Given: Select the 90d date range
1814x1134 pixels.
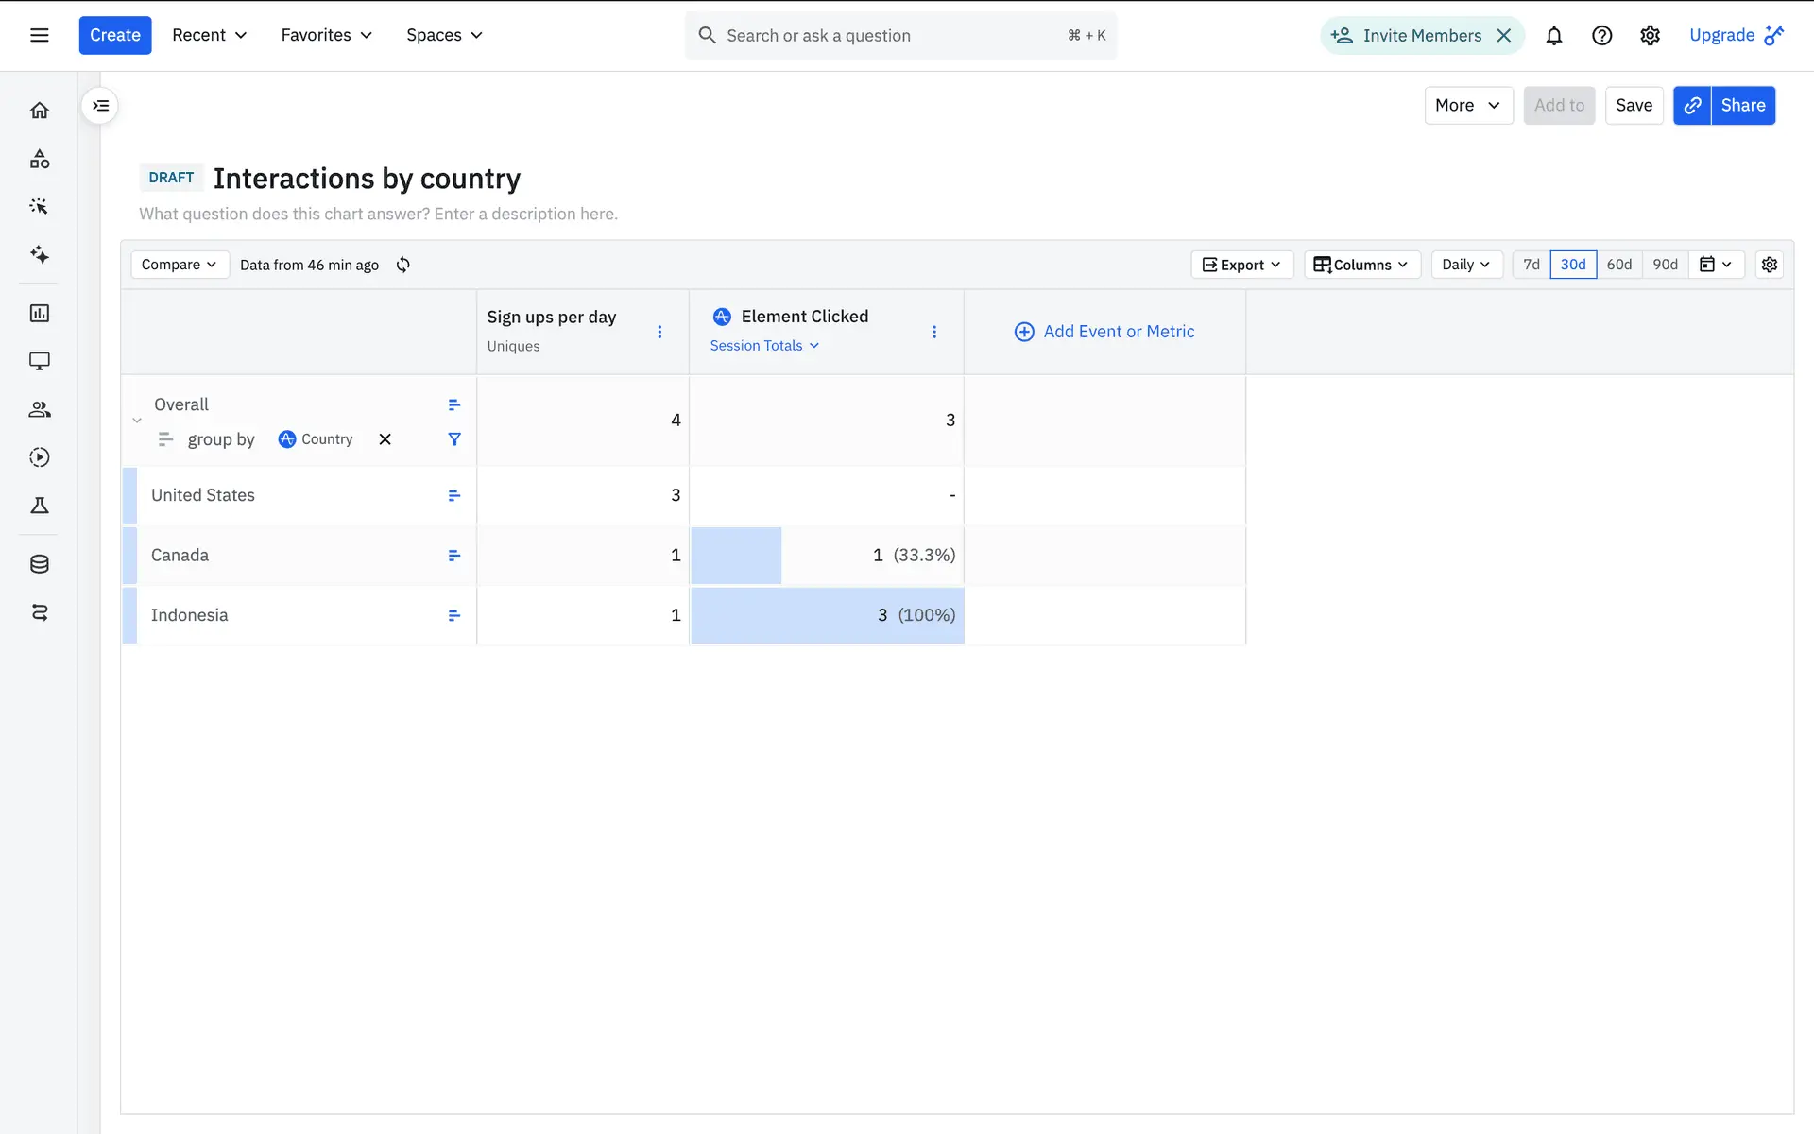Looking at the screenshot, I should click(x=1665, y=265).
